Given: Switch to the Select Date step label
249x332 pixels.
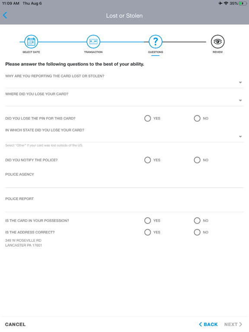Looking at the screenshot, I should coord(31,52).
